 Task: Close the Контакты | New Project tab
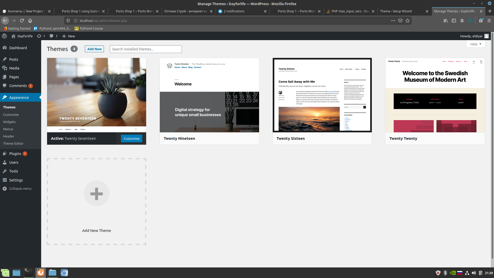tap(49, 11)
